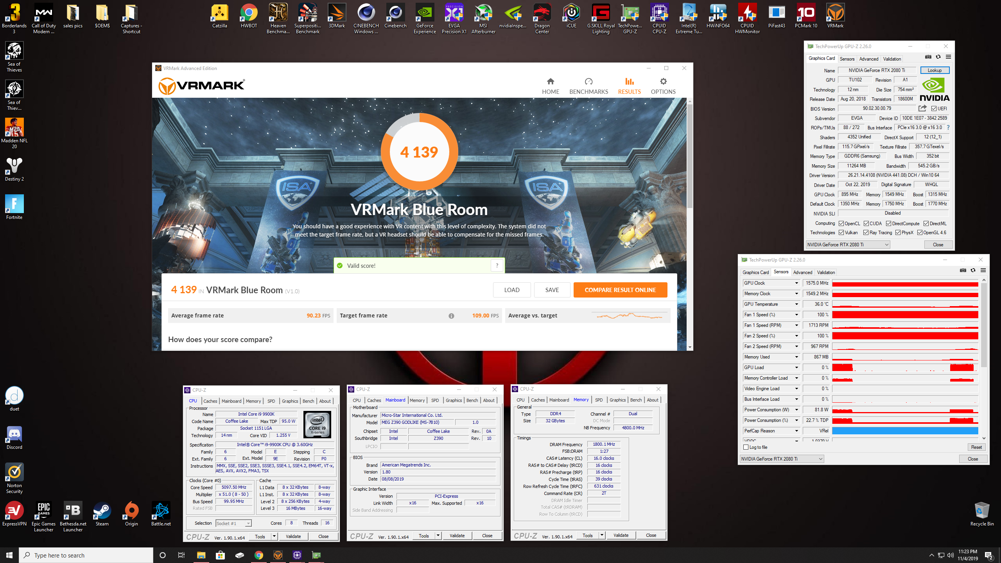
Task: Open the CPU-Z Socket #1 selection dropdown
Action: [233, 524]
